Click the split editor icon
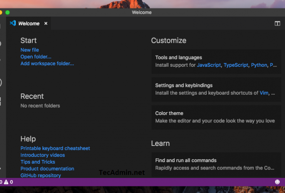 point(277,24)
